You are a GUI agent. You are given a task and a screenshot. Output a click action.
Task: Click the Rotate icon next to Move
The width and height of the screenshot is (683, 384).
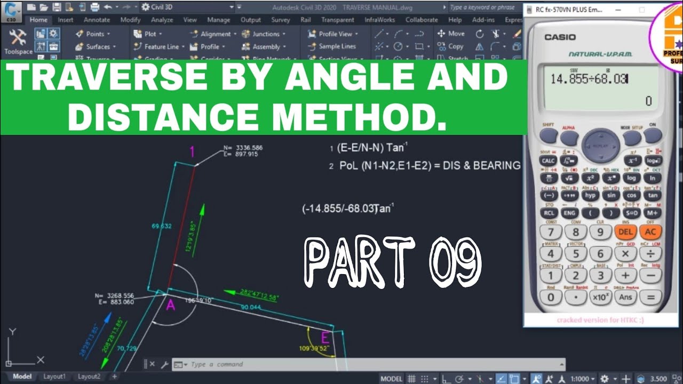(479, 34)
